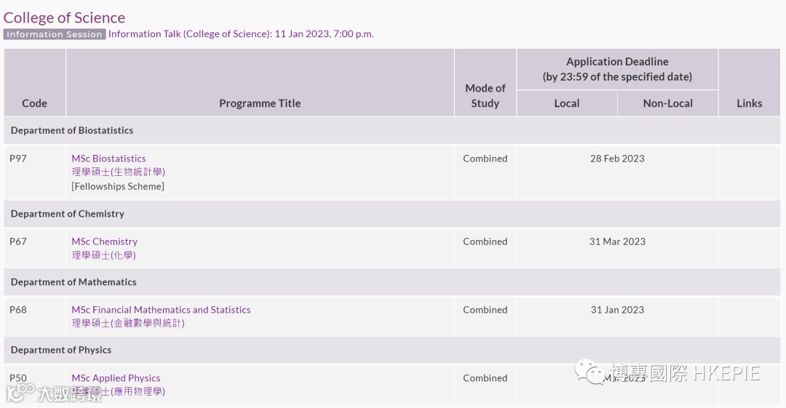786x408 pixels.
Task: Open the Information Talk (College of Science) link
Action: 241,34
